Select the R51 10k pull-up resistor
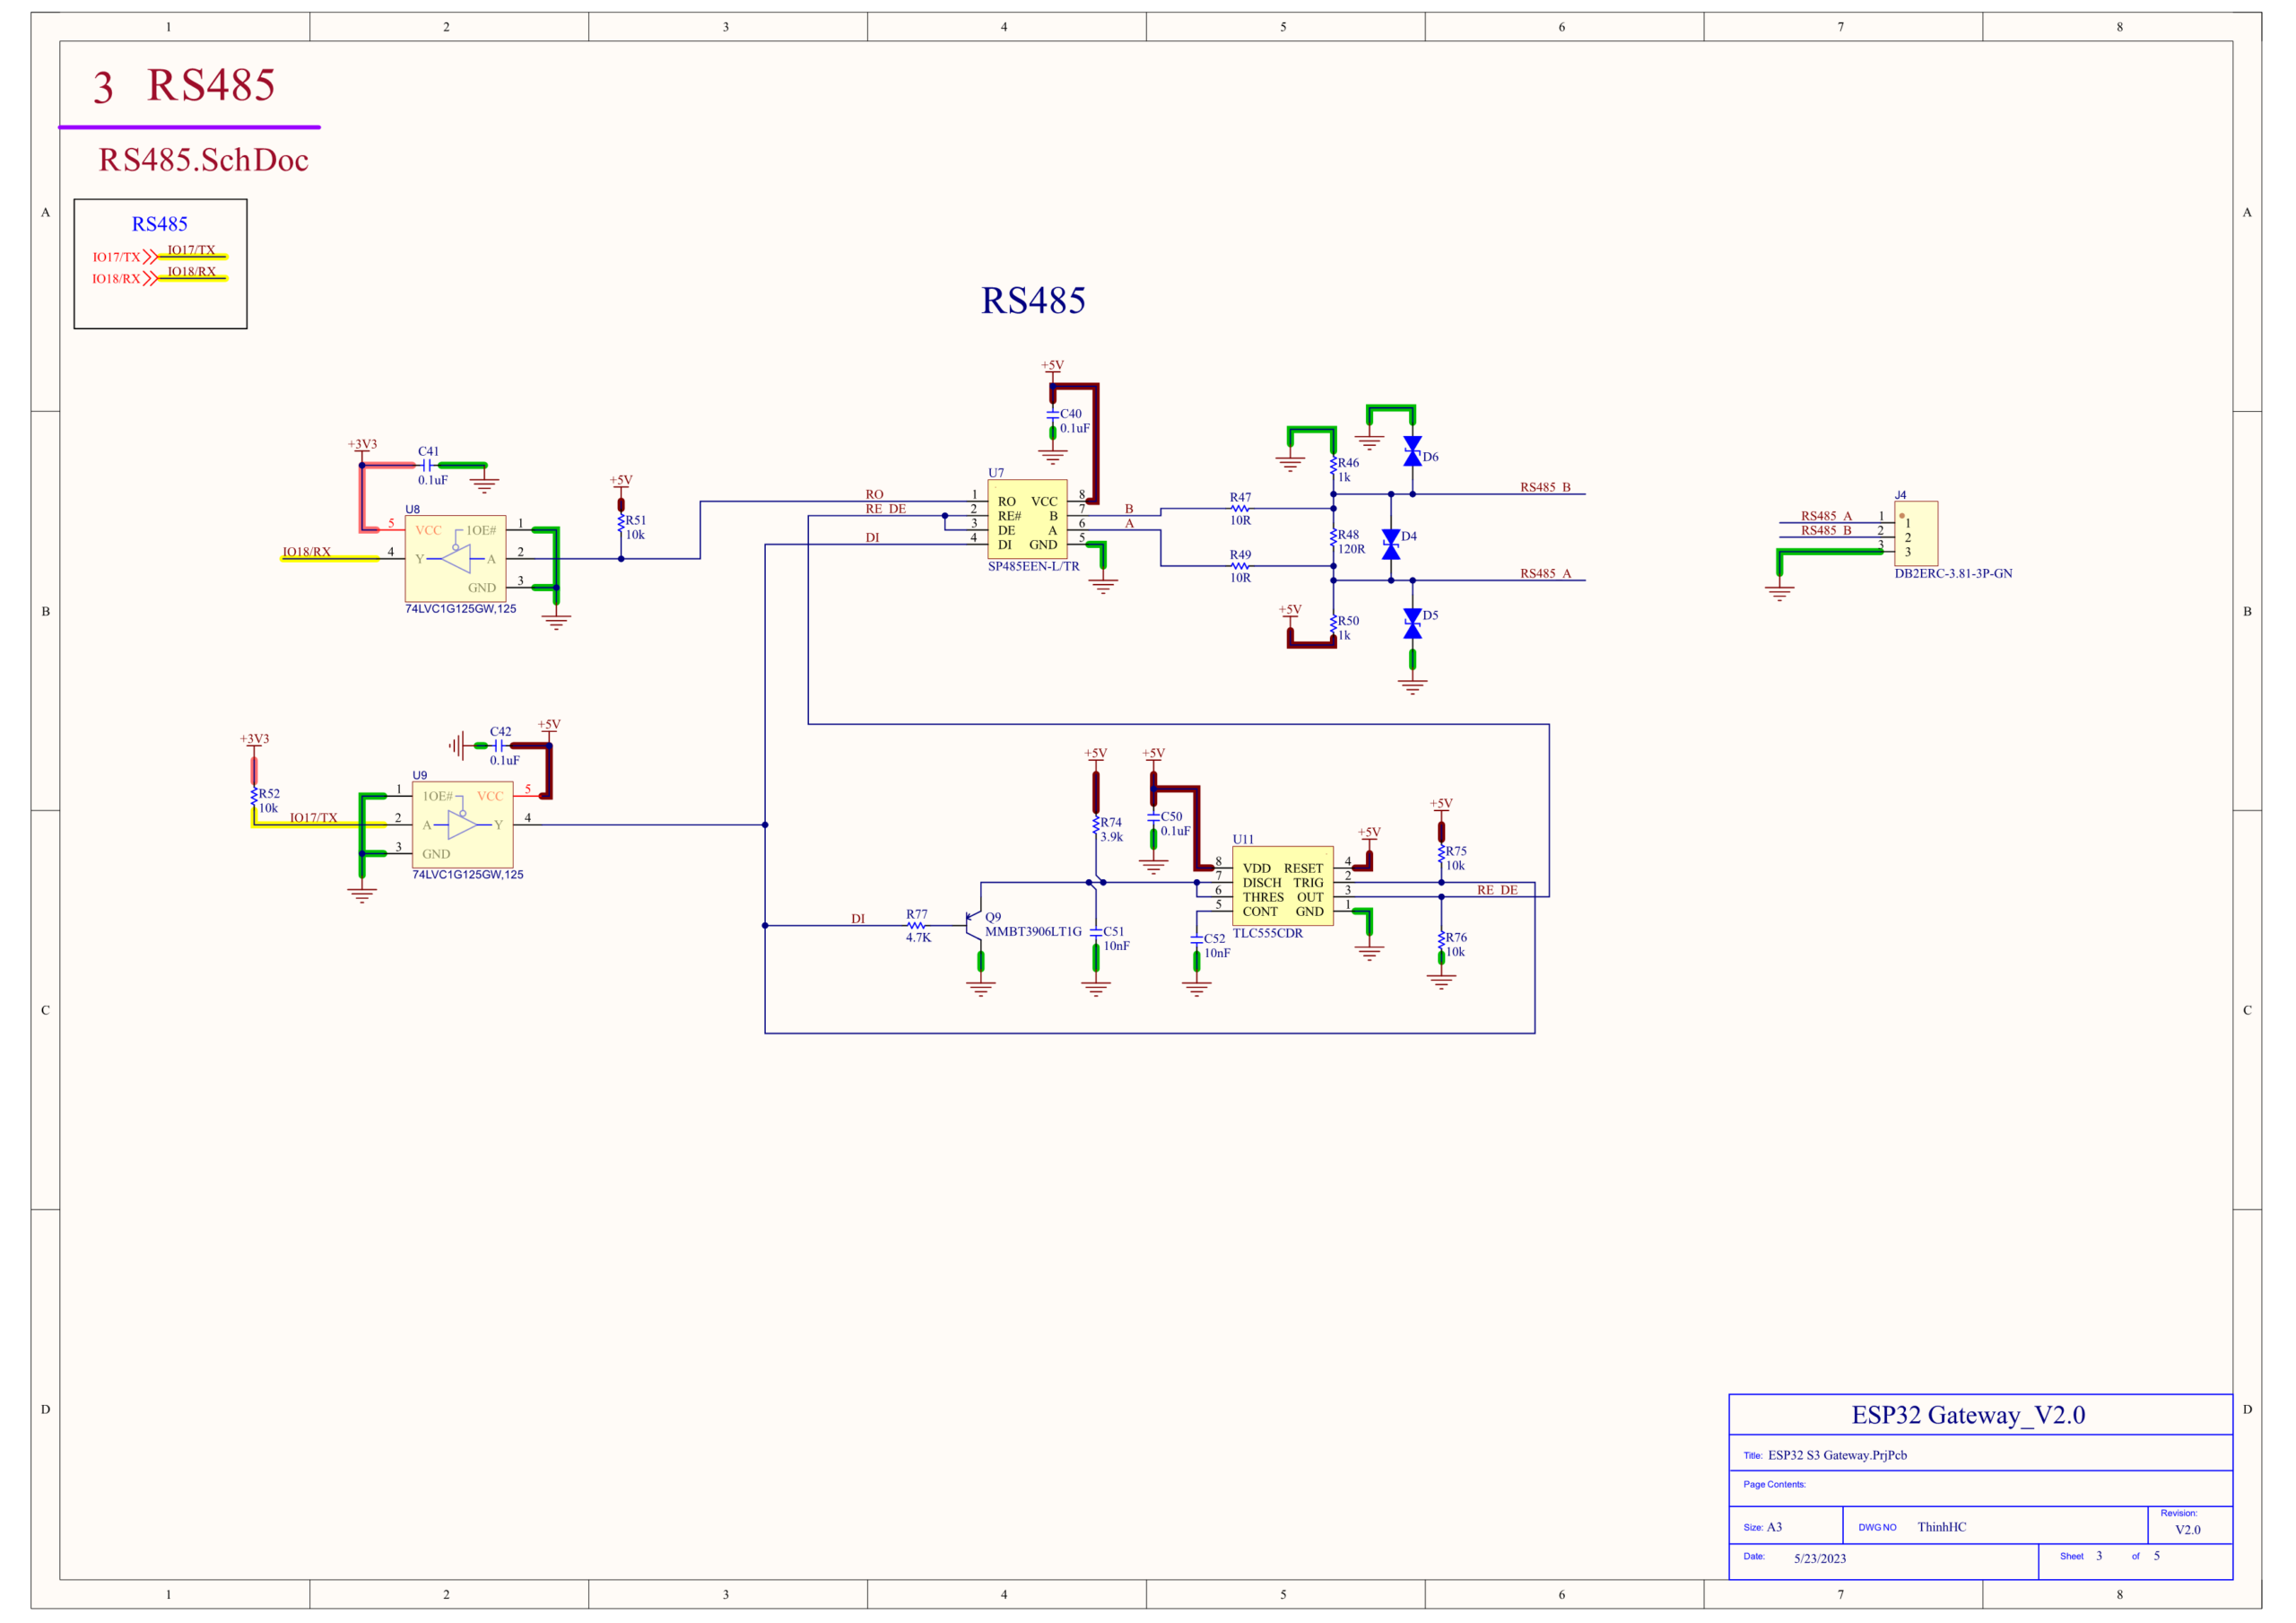Screen dimensions: 2296x1623 click(x=620, y=523)
